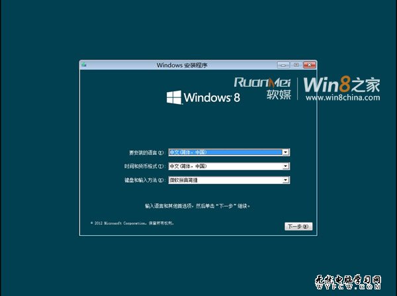Image resolution: width=397 pixels, height=296 pixels.
Task: Open the install language dropdown arrow
Action: [286, 152]
